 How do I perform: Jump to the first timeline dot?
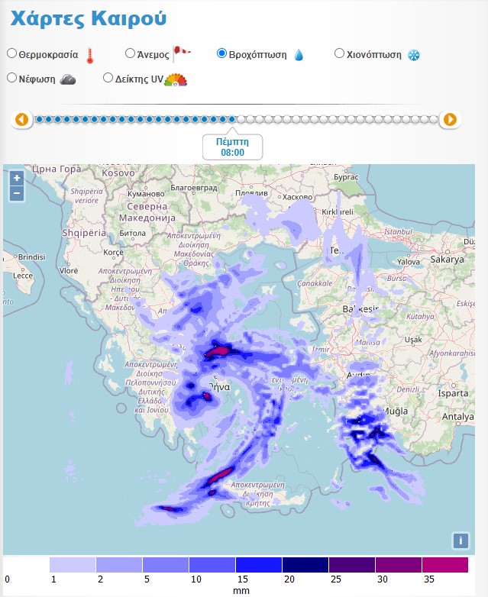point(40,119)
